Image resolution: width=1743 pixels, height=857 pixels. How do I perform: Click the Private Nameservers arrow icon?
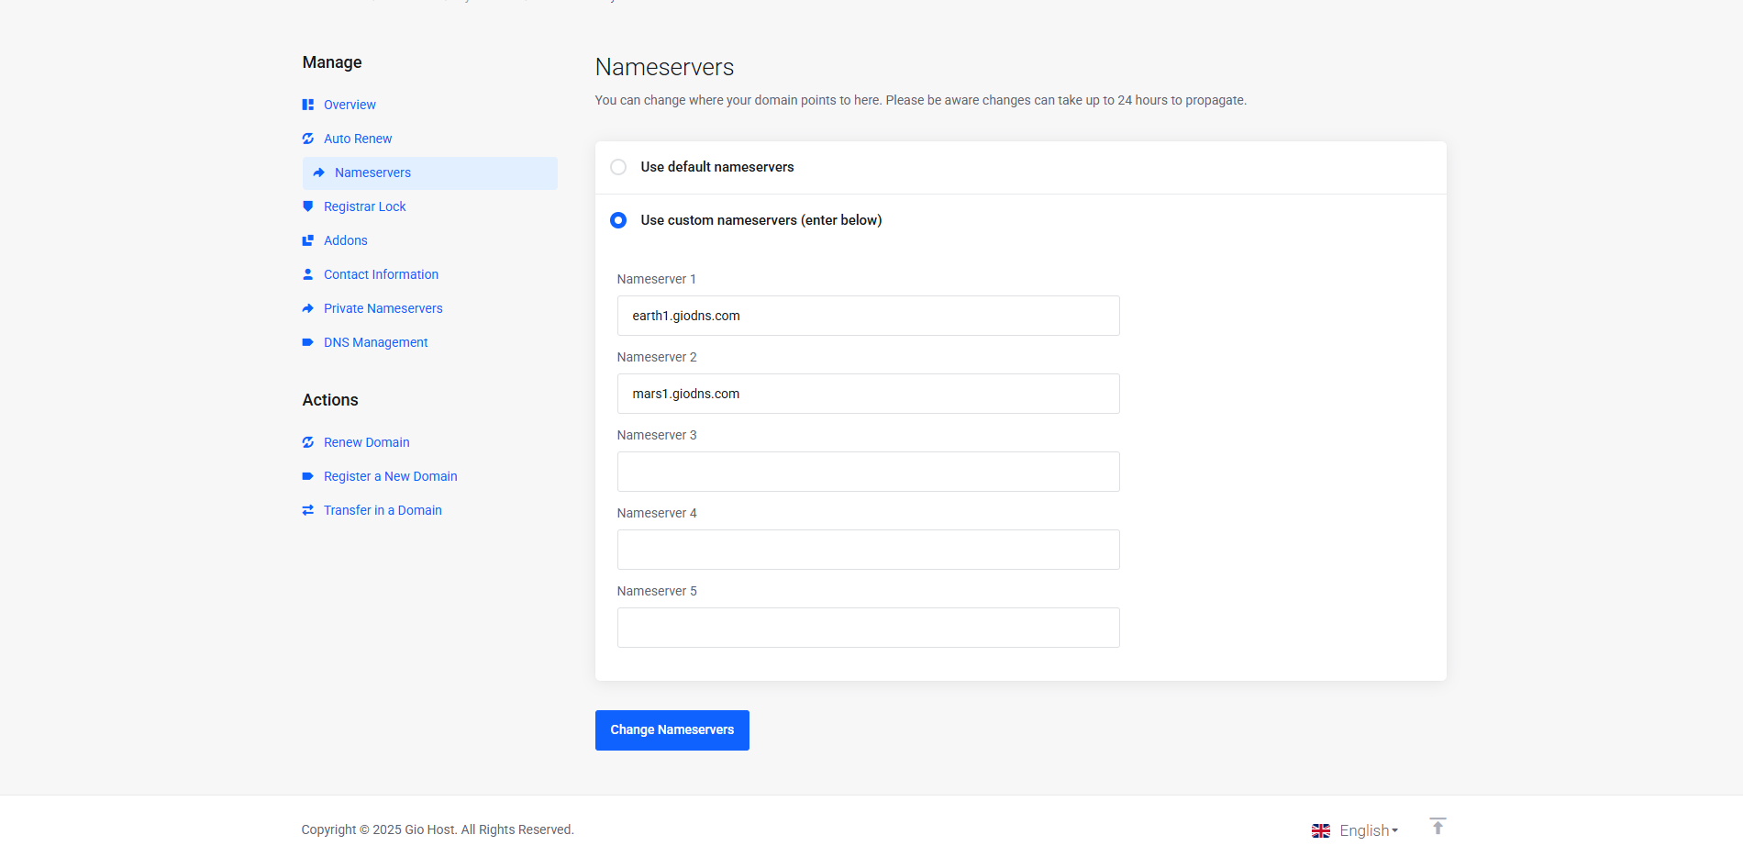308,308
